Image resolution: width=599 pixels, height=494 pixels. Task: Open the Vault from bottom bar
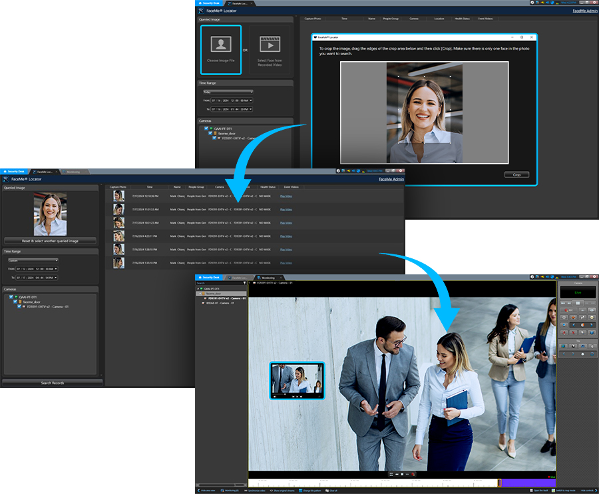[530, 491]
